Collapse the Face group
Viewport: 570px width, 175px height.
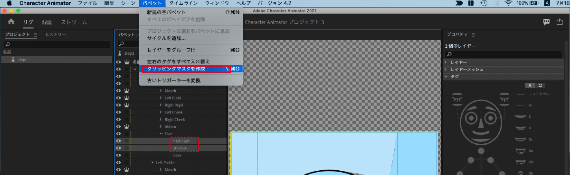point(161,134)
